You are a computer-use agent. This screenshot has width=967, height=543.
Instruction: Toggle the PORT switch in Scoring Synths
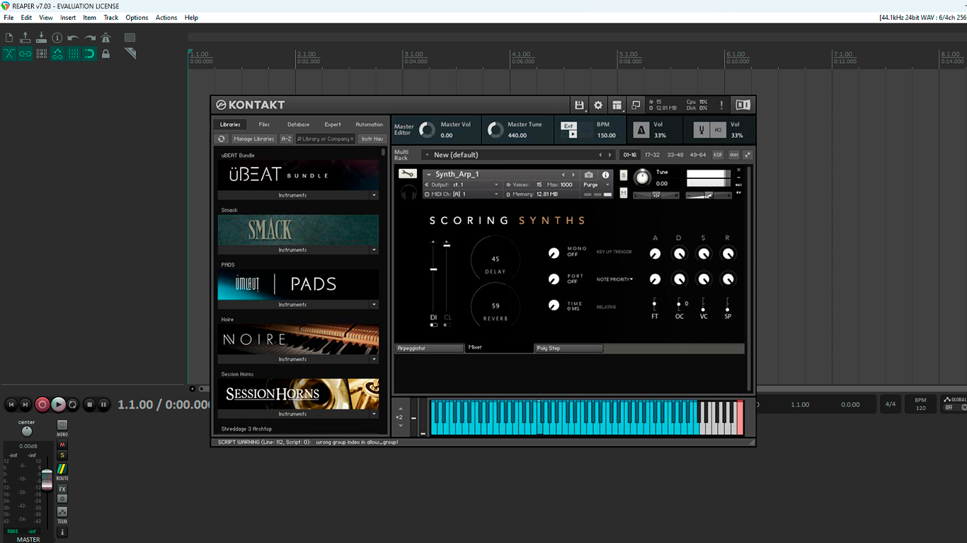click(554, 280)
